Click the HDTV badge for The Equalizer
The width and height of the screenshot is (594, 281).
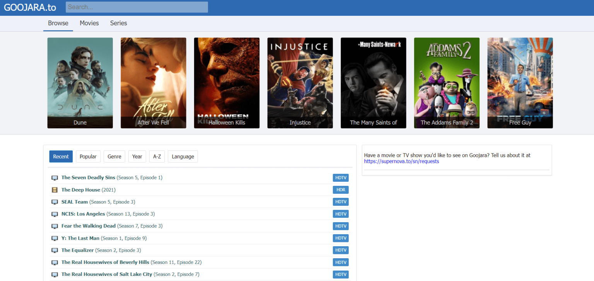[x=341, y=250]
